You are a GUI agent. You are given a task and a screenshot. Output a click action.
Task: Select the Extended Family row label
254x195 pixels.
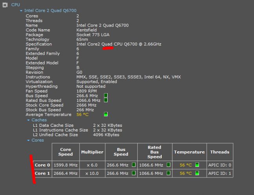[43, 53]
